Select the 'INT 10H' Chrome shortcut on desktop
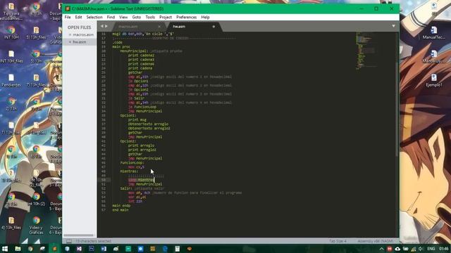The width and height of the screenshot is (451, 253). click(11, 32)
